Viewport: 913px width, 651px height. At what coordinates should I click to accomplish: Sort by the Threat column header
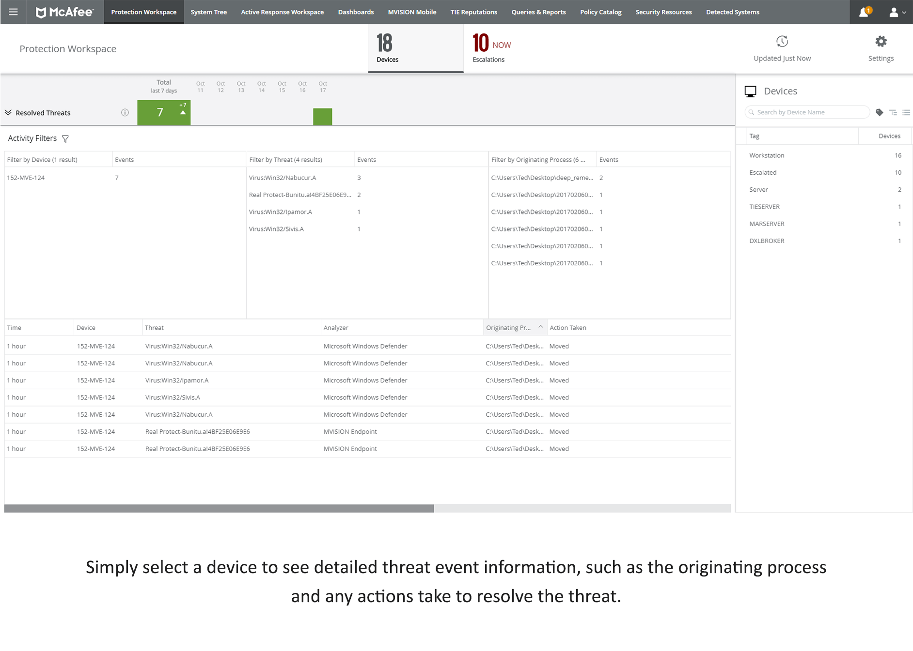[x=232, y=328]
